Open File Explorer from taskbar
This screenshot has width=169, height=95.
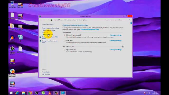click(x=24, y=93)
